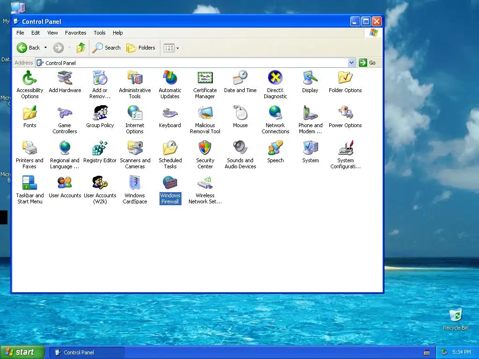The height and width of the screenshot is (359, 479).
Task: Click the Forward toolbar button
Action: 58,48
